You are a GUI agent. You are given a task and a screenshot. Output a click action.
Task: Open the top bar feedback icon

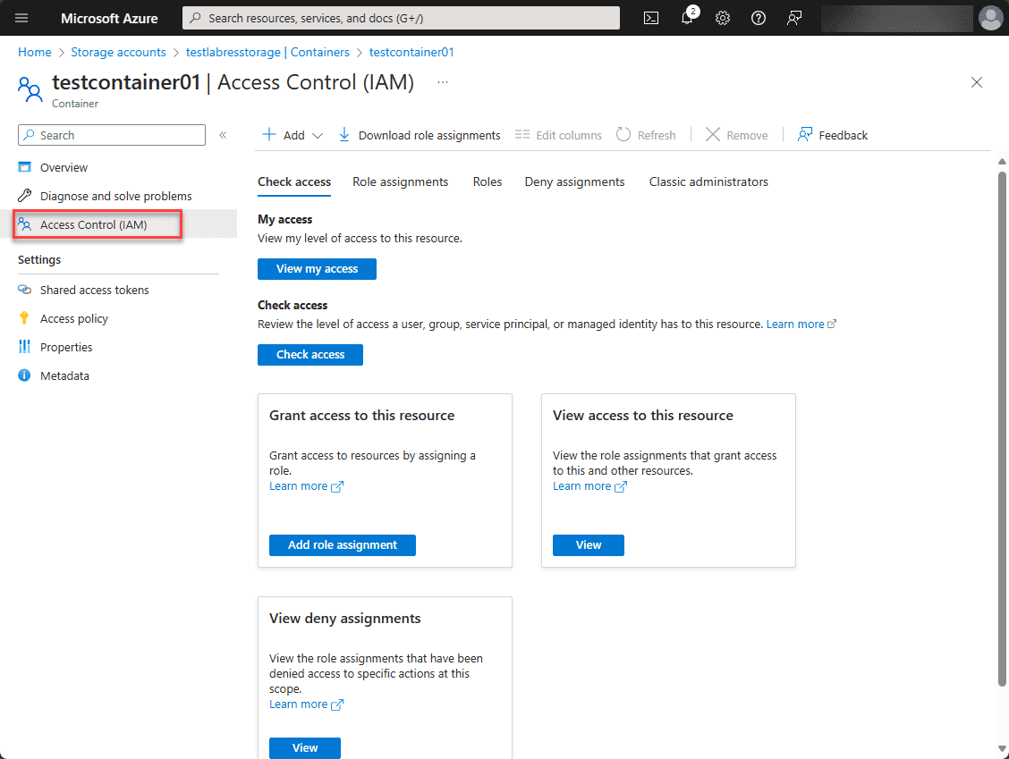[x=794, y=18]
